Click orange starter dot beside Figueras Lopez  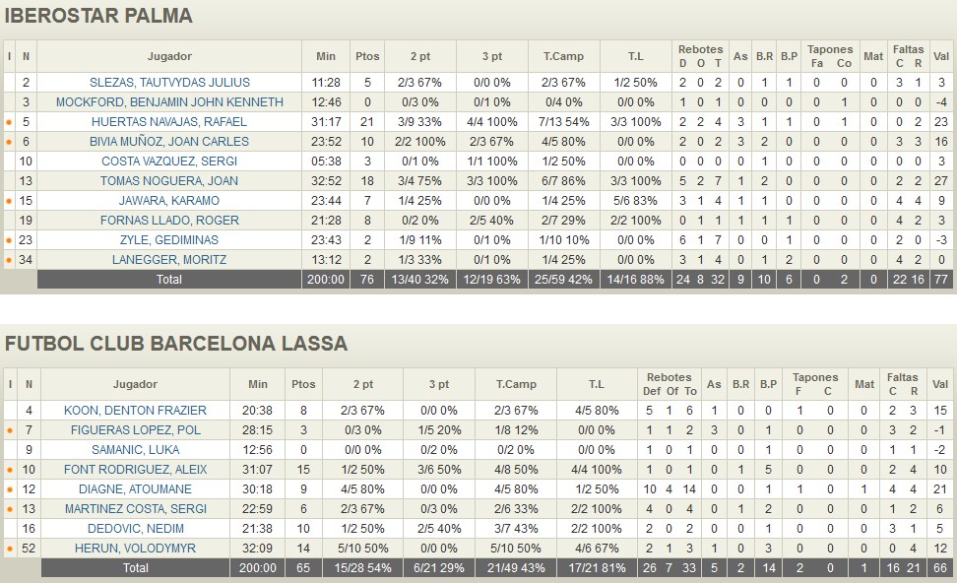point(9,430)
